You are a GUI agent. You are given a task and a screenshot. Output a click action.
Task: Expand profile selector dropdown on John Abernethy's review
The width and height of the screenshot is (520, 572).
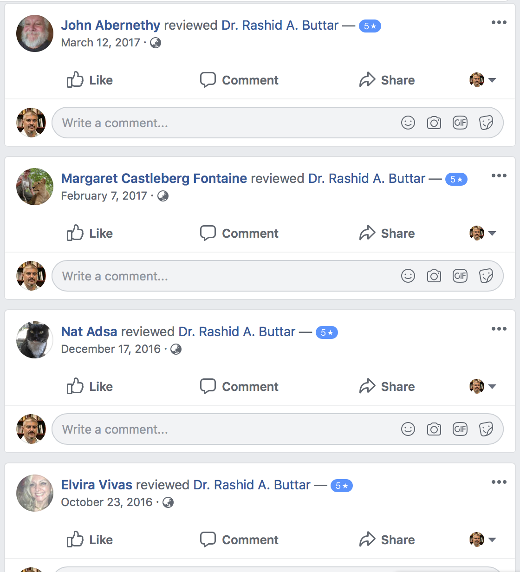(x=483, y=80)
